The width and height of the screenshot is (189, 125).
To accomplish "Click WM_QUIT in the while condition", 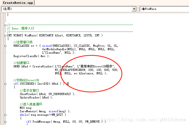I will (57, 115).
